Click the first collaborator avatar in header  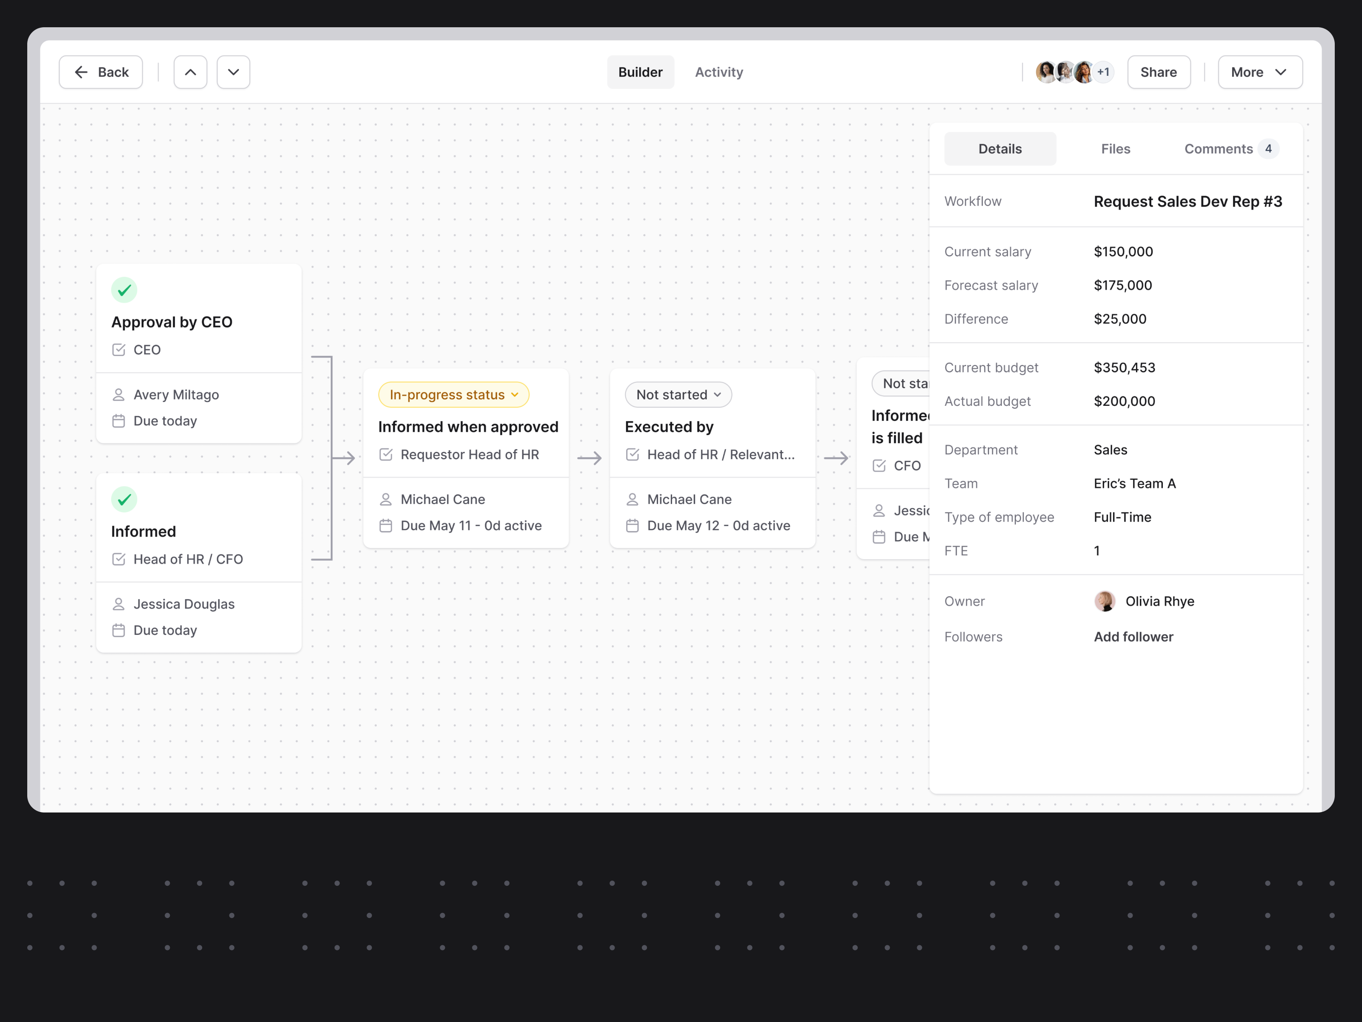pos(1046,72)
